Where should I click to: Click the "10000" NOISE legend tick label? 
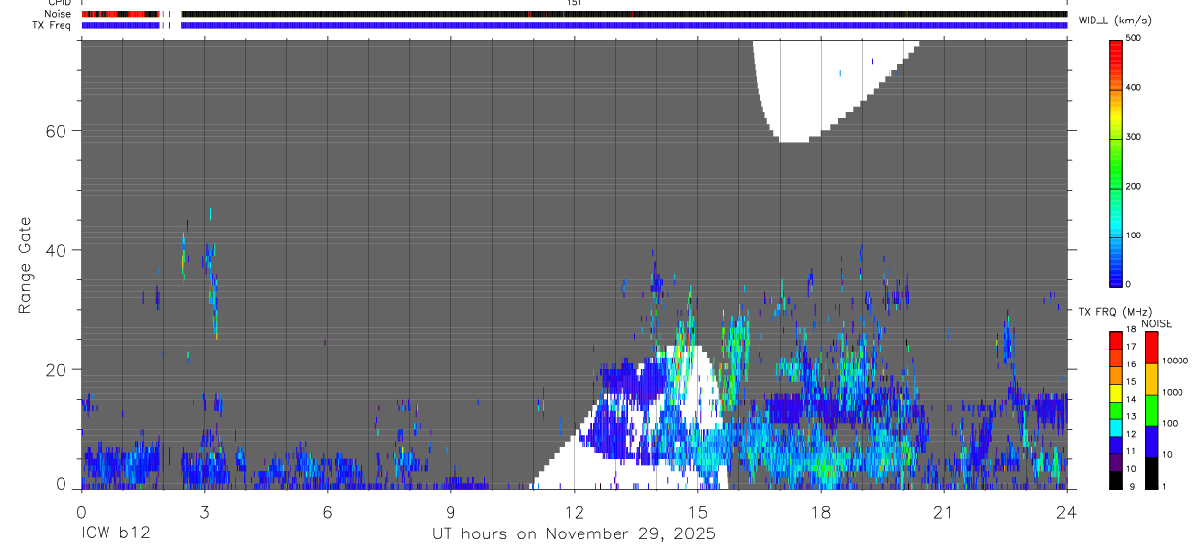click(1175, 362)
